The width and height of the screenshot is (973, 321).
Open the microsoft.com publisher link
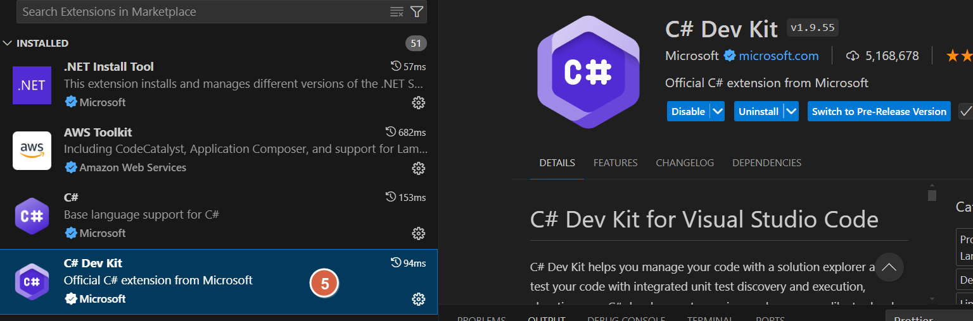pyautogui.click(x=779, y=56)
